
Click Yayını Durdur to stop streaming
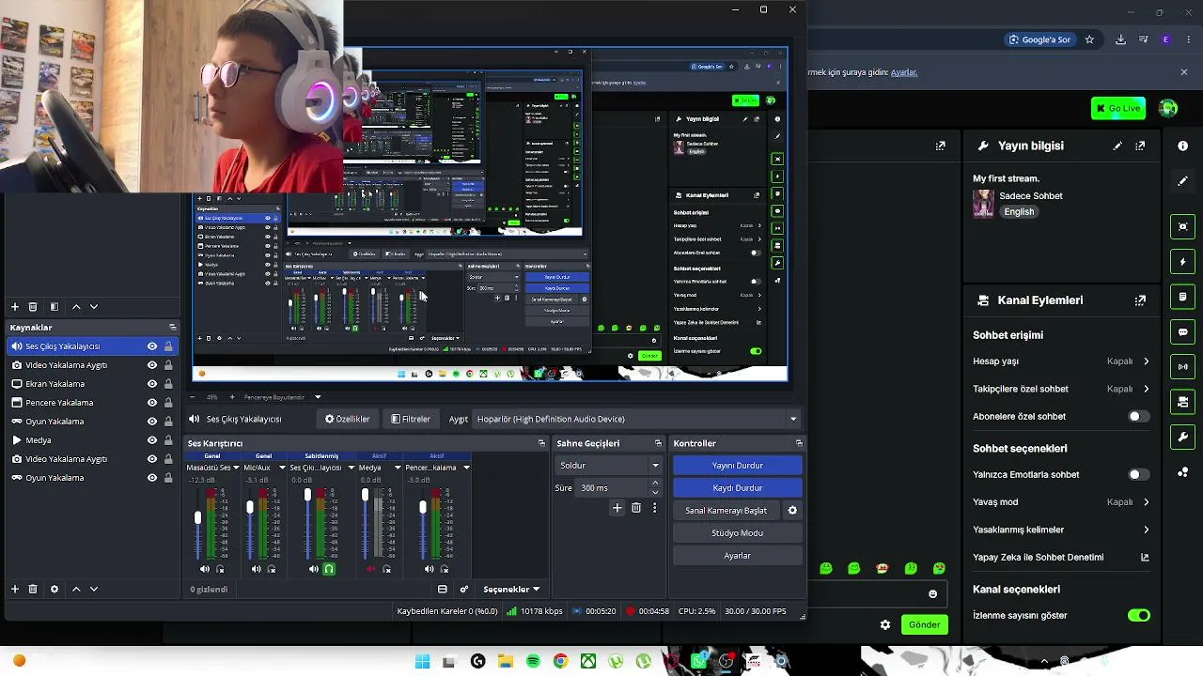pyautogui.click(x=738, y=466)
